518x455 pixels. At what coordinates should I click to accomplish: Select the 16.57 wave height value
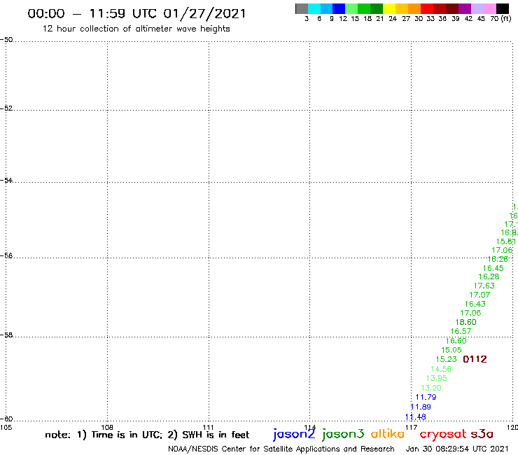pos(461,331)
